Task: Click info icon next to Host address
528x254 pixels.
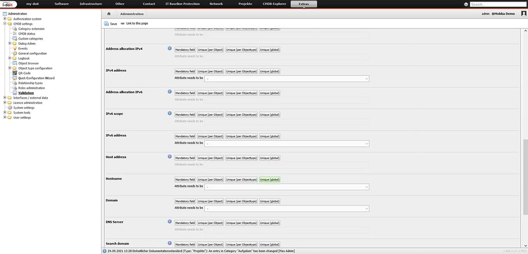Action: coord(170,156)
